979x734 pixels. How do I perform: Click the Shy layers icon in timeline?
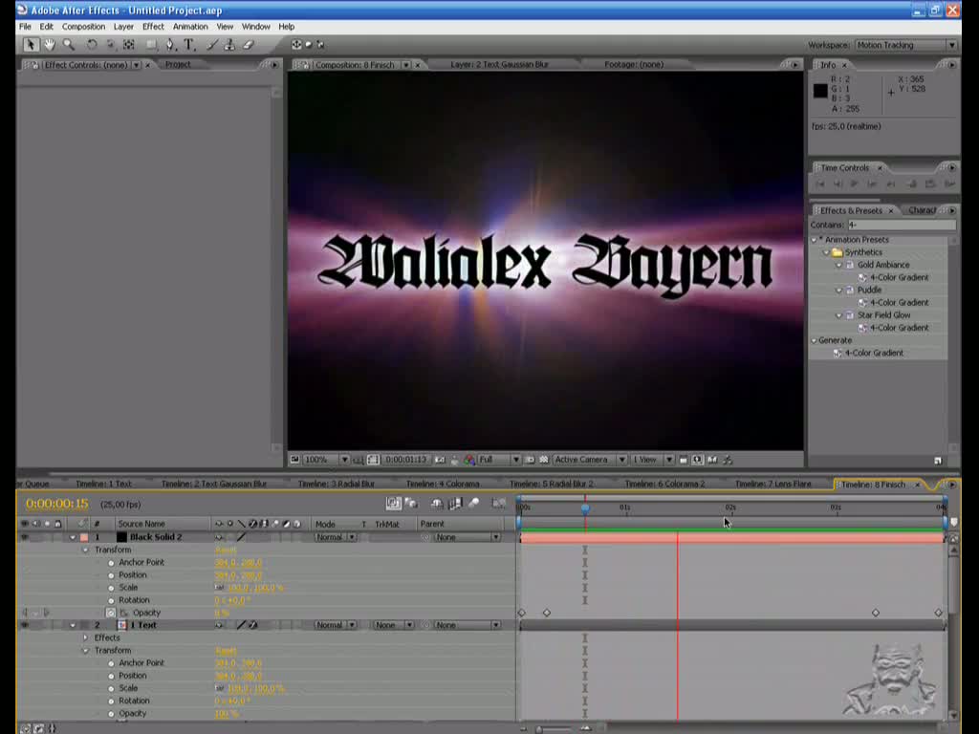tap(437, 503)
